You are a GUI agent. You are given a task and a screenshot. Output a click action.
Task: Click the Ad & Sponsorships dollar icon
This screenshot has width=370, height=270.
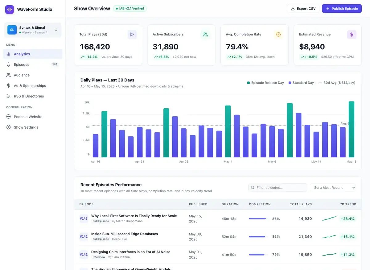8,86
